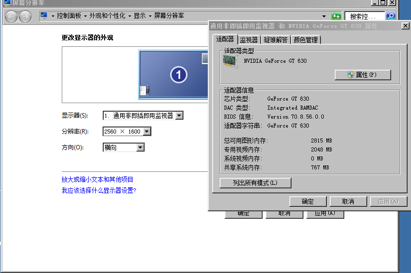This screenshot has width=411, height=273.
Task: Click the green refresh icon in address bar
Action: click(x=336, y=16)
